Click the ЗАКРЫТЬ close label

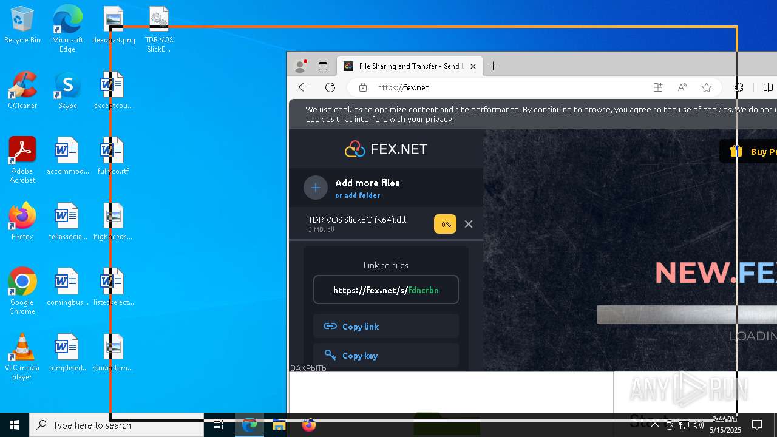[308, 368]
